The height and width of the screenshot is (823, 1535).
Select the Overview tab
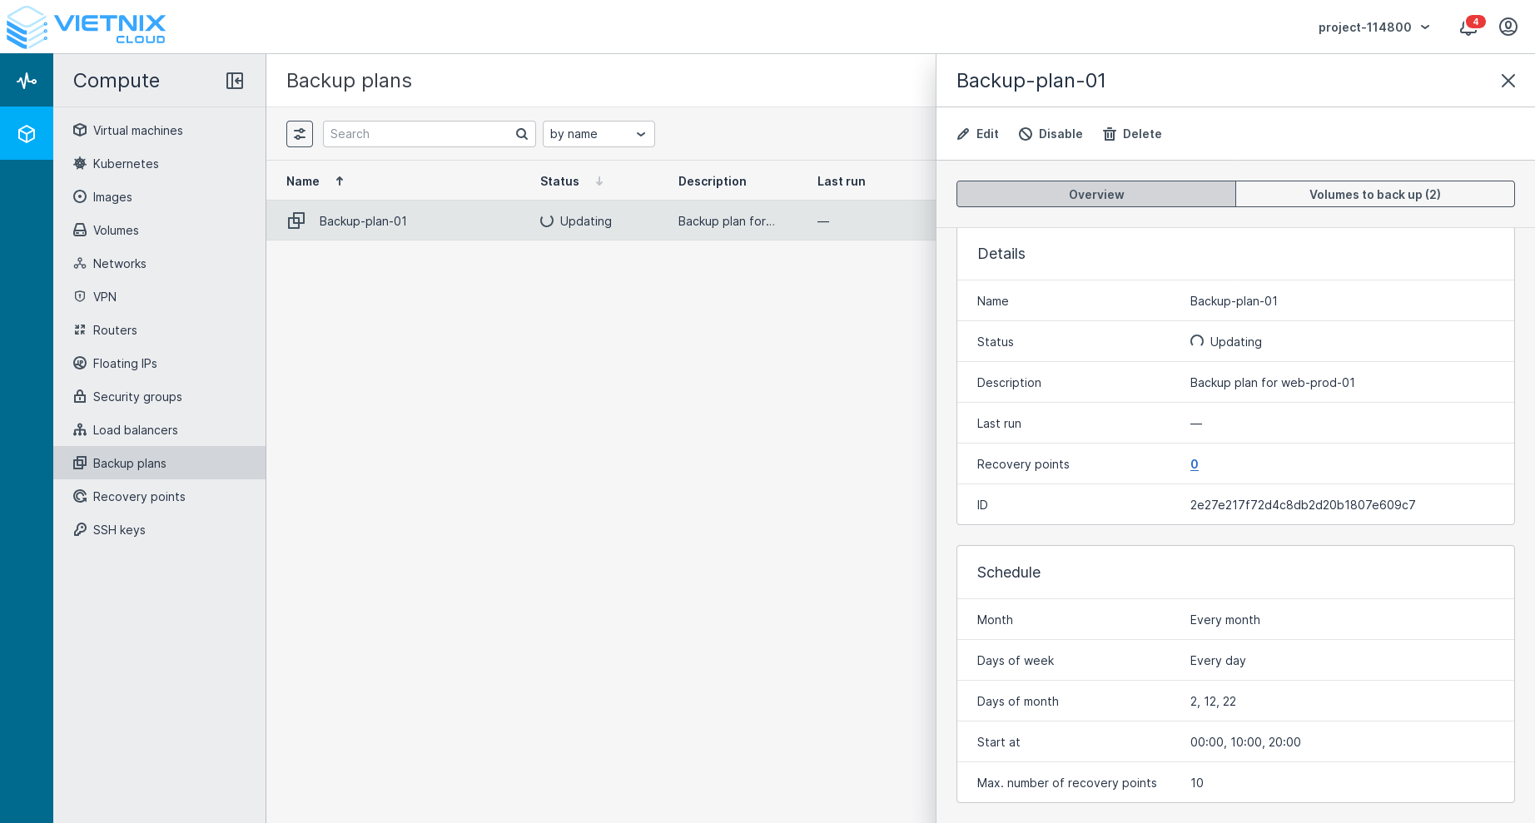pyautogui.click(x=1095, y=194)
